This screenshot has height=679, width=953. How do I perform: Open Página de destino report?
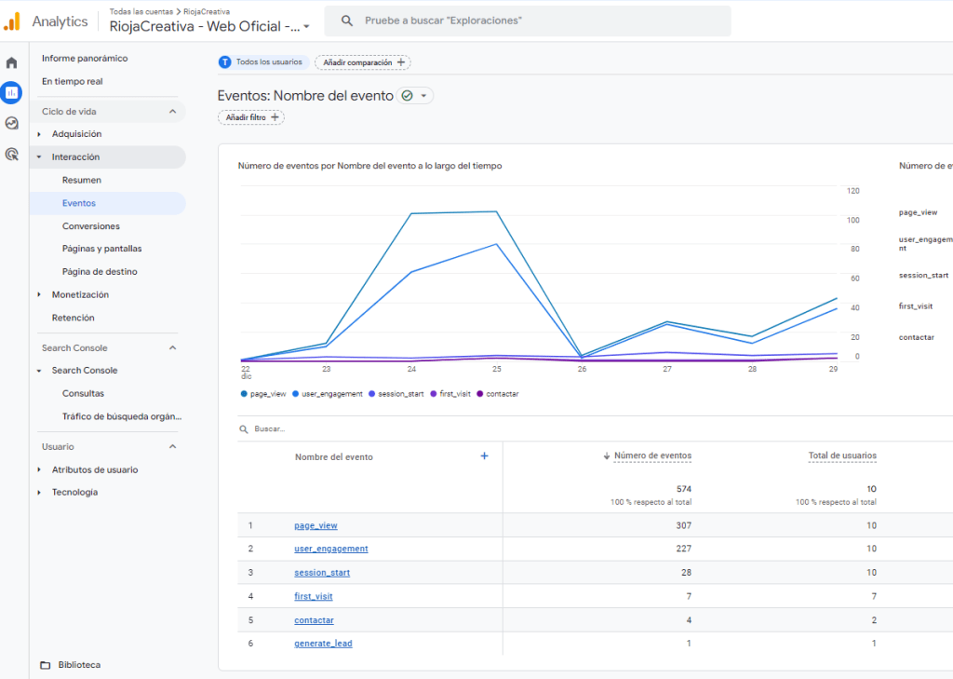point(100,272)
